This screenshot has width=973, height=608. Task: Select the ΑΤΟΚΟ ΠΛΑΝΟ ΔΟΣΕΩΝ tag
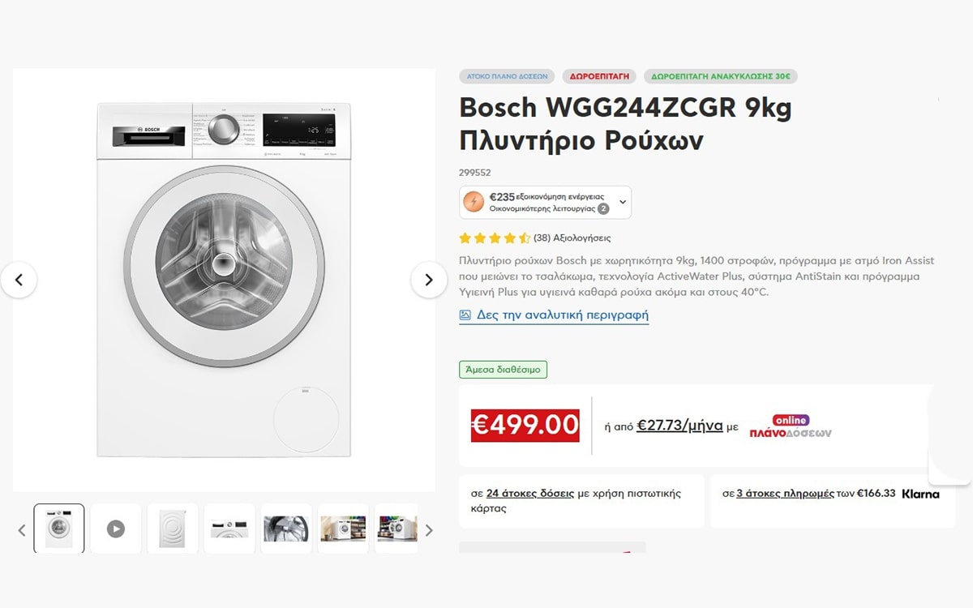506,75
